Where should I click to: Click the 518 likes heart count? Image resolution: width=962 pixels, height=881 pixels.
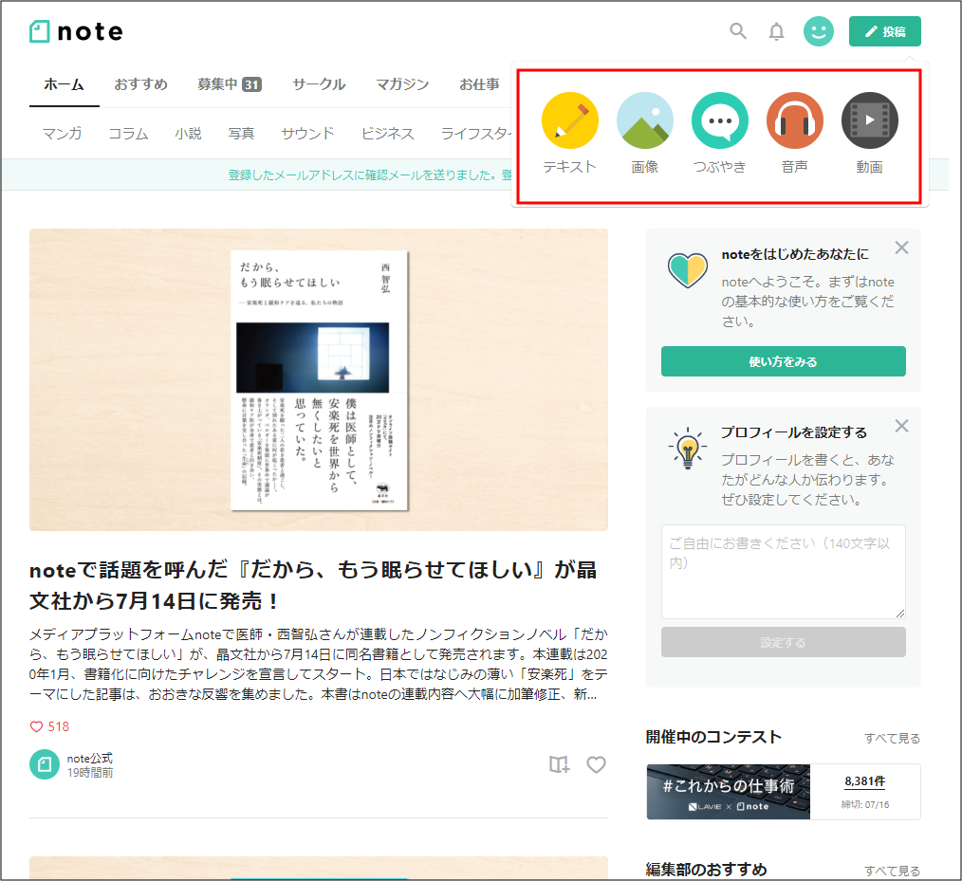click(49, 726)
